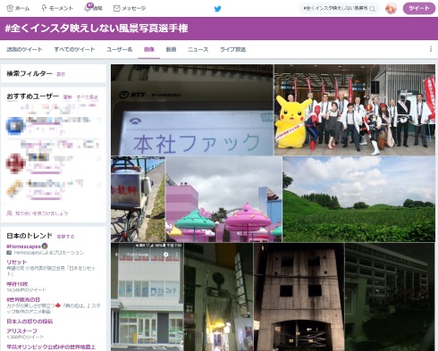Screen dimensions: 438x351
Task: Open #Homescapes trend
Action: 23,247
